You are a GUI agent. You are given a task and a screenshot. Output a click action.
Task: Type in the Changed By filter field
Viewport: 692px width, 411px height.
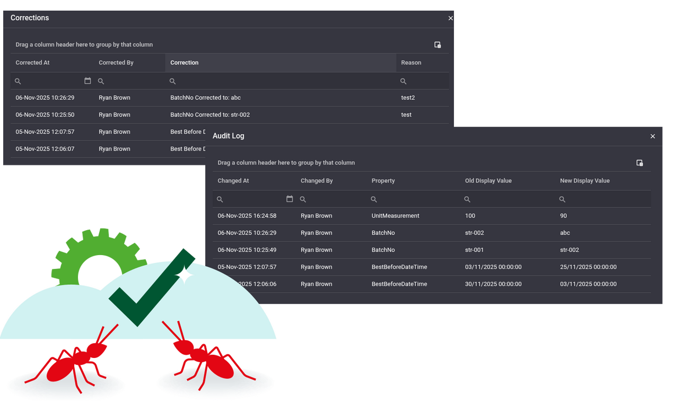pyautogui.click(x=334, y=199)
